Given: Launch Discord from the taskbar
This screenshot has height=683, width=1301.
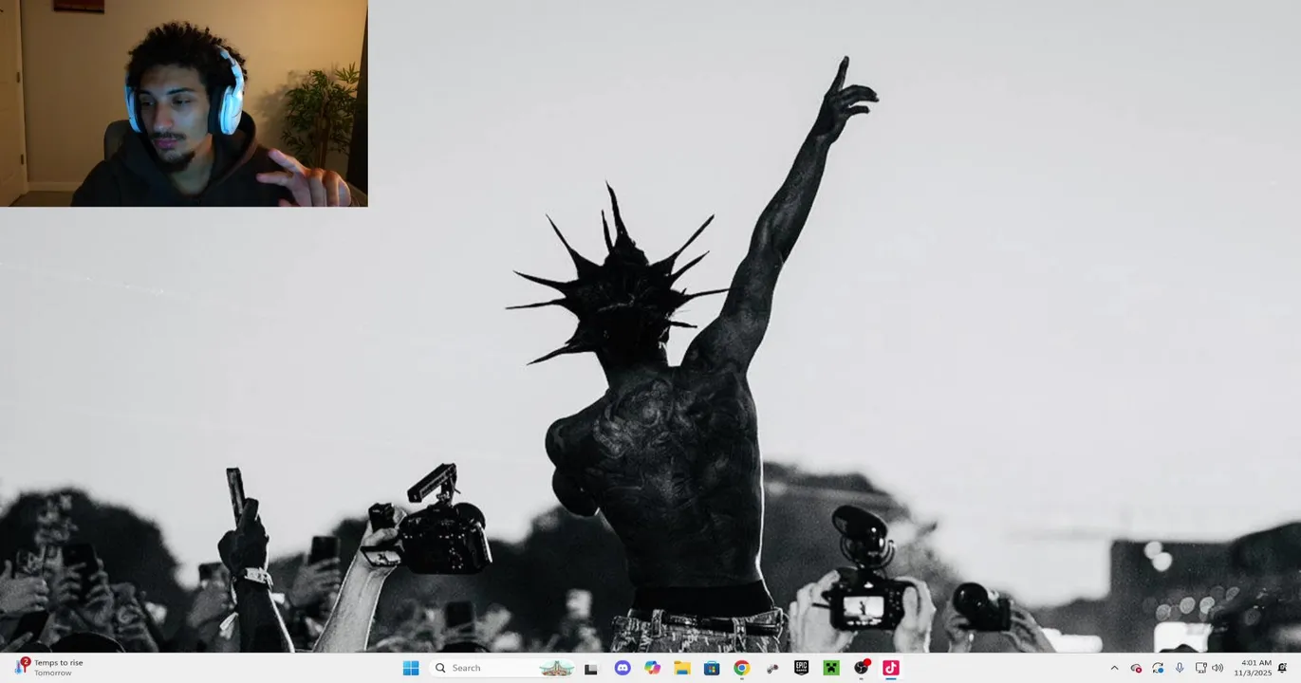Looking at the screenshot, I should click(623, 668).
